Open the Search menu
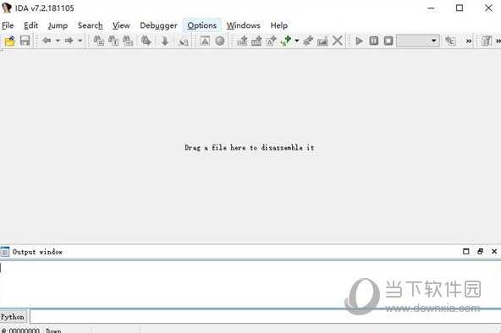 pos(91,25)
